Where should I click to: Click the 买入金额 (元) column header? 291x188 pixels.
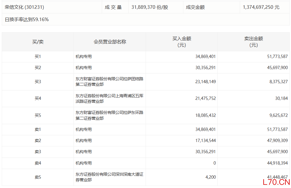(x=182, y=42)
